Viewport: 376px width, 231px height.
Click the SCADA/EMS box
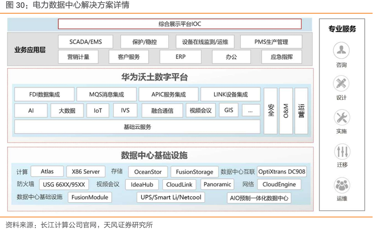(85, 42)
